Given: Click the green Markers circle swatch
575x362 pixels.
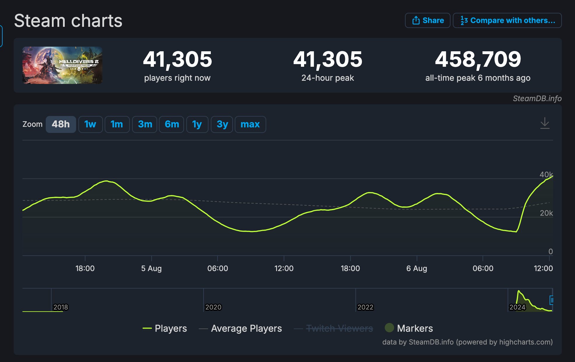Looking at the screenshot, I should pos(389,328).
